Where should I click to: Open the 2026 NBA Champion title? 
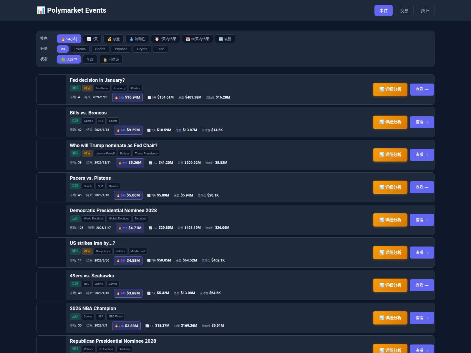coord(93,308)
